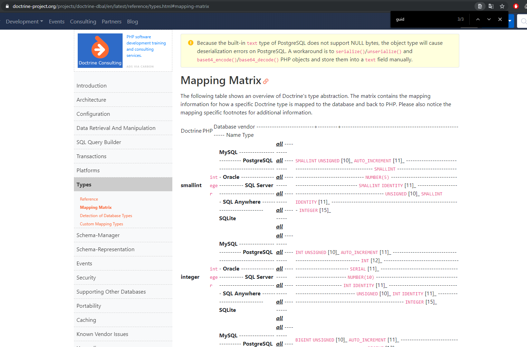Click the Doctrine Consulting ad image
The height and width of the screenshot is (347, 527).
point(100,51)
